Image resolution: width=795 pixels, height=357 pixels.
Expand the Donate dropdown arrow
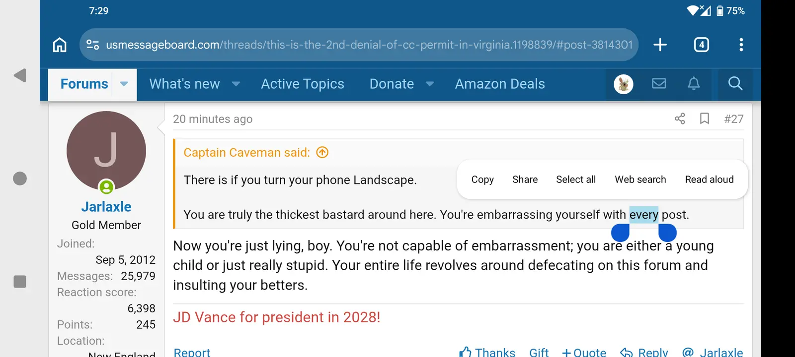pos(430,84)
